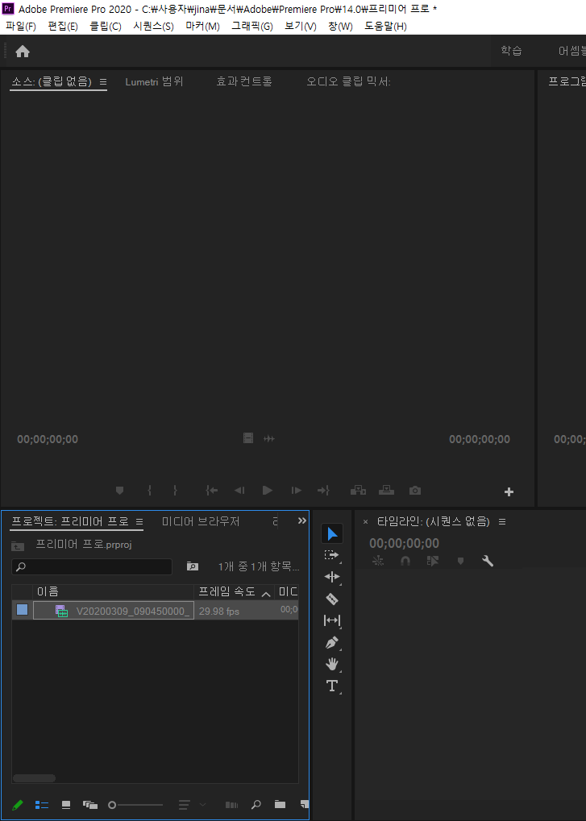Switch to the 오디오 클립 믹서 tab
The image size is (586, 821).
[348, 81]
